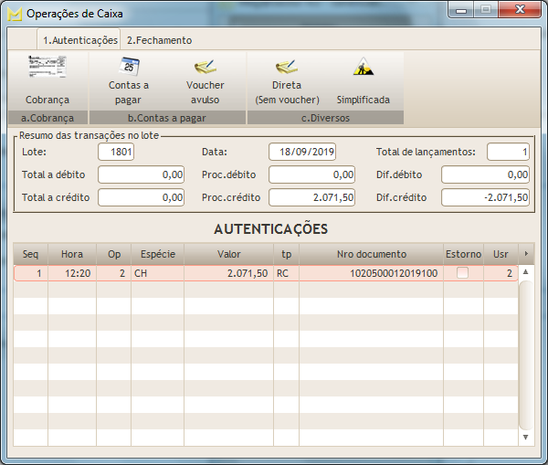548x465 pixels.
Task: Click the Proc.crédito value field
Action: (311, 197)
